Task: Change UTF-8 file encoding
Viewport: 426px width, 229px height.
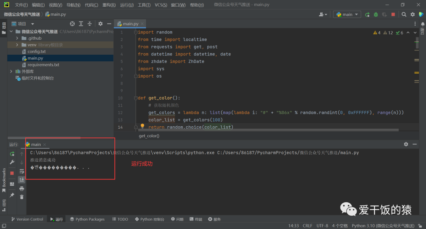Action: tap(322, 226)
